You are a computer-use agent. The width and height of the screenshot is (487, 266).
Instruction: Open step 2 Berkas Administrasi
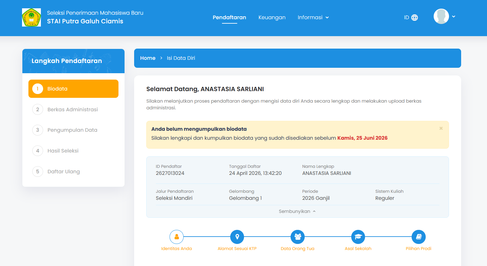tap(72, 110)
